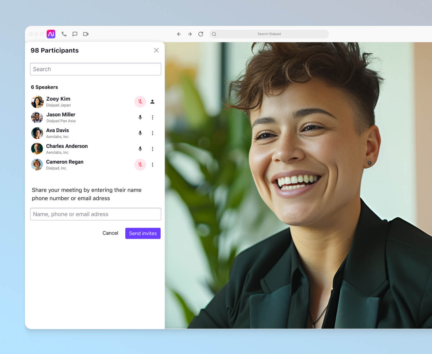Image resolution: width=432 pixels, height=354 pixels.
Task: Click the Send invites button
Action: tap(143, 233)
